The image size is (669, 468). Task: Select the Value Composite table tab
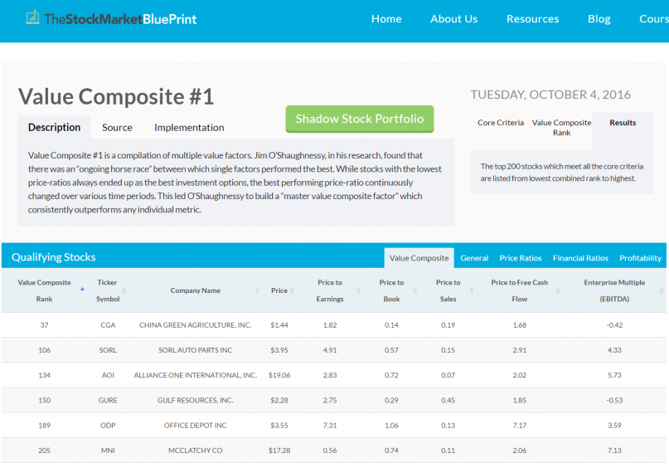point(419,258)
